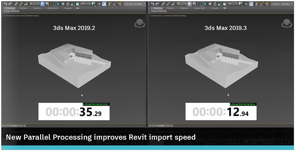Image resolution: width=296 pixels, height=152 pixels.
Task: Open project path dropdown in left window
Action: tap(135, 4)
